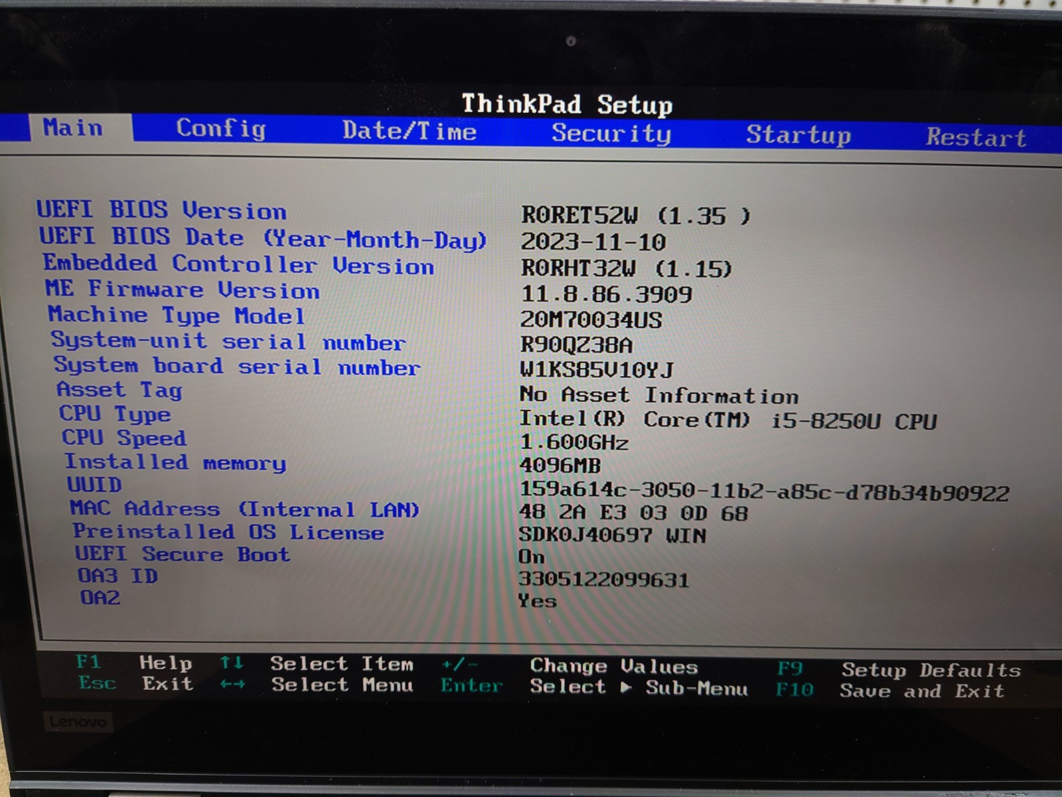Click the up/down arrows key hint
1062x797 pixels.
(x=232, y=663)
